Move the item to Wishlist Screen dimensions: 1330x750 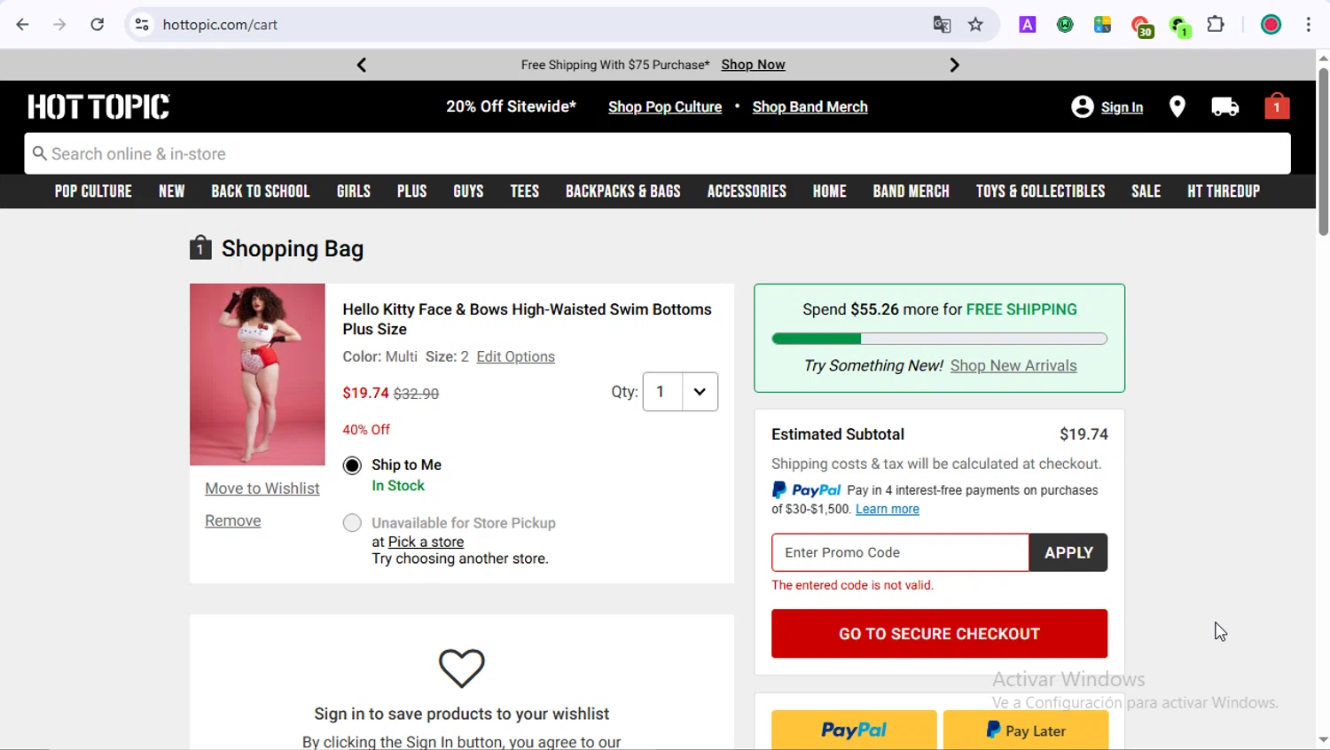coord(262,488)
